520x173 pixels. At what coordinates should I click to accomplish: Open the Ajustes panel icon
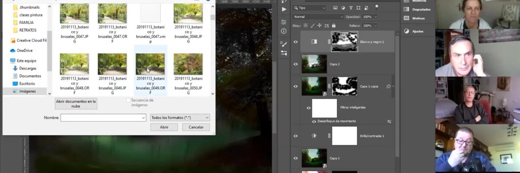pyautogui.click(x=406, y=31)
